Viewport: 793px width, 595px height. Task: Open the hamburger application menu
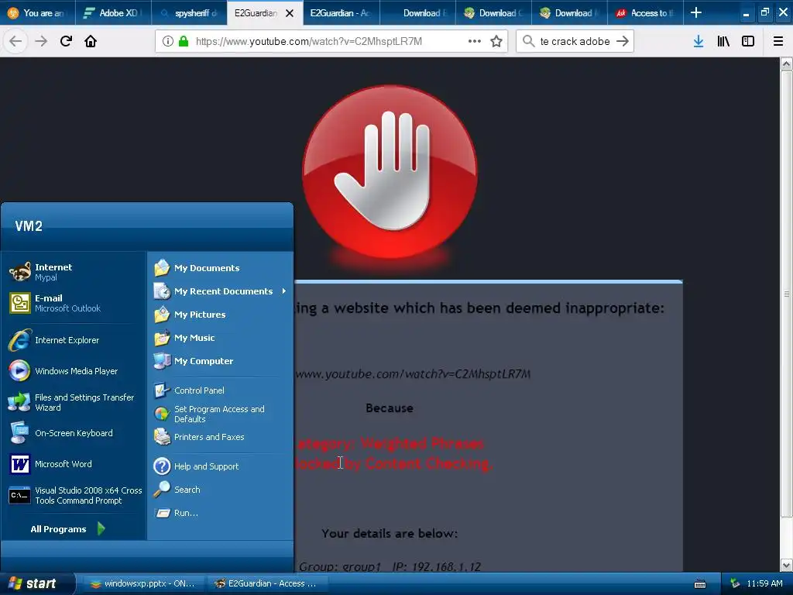click(x=778, y=42)
